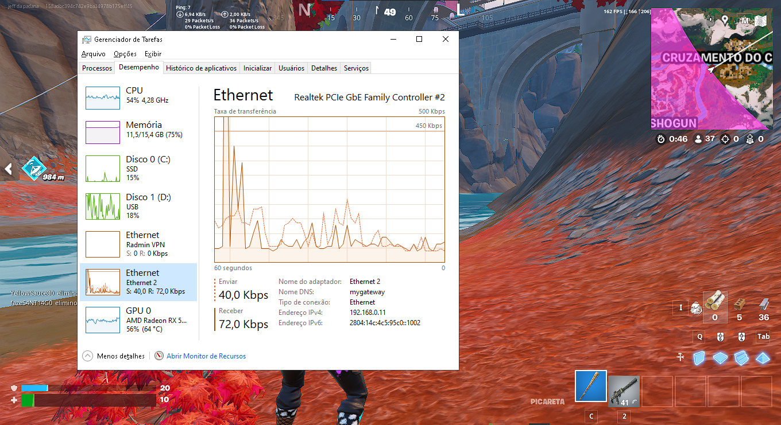The height and width of the screenshot is (425, 781).
Task: Open the Opções menu
Action: pos(125,53)
